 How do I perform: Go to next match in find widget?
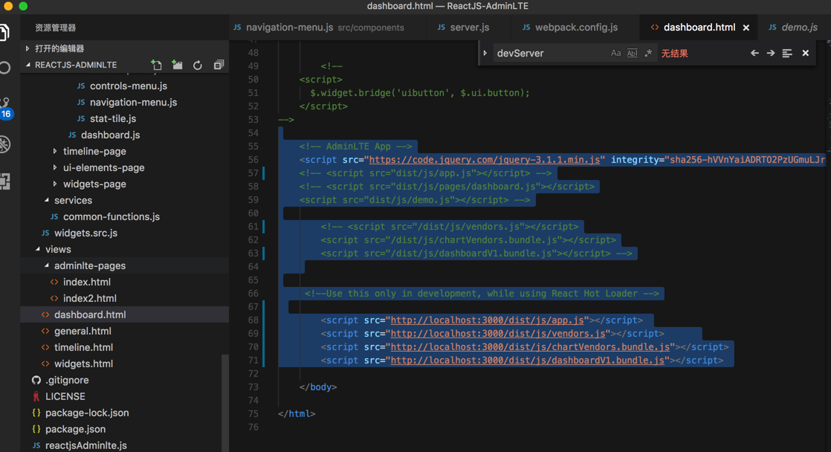pyautogui.click(x=771, y=54)
